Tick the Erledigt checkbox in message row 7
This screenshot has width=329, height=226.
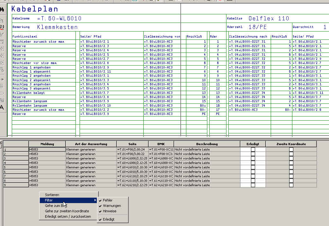pos(253,176)
